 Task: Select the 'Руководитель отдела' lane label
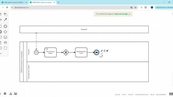[x=29, y=72]
